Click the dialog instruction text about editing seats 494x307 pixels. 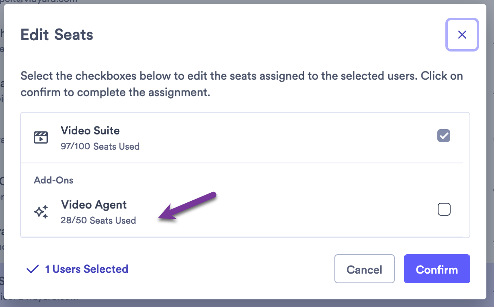241,84
